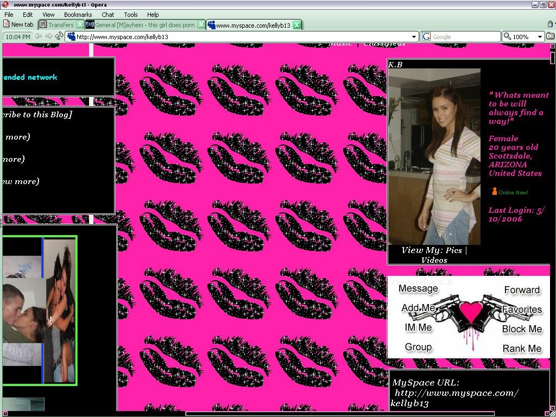Open the Bookmarks menu
The image size is (556, 417).
[x=78, y=15]
